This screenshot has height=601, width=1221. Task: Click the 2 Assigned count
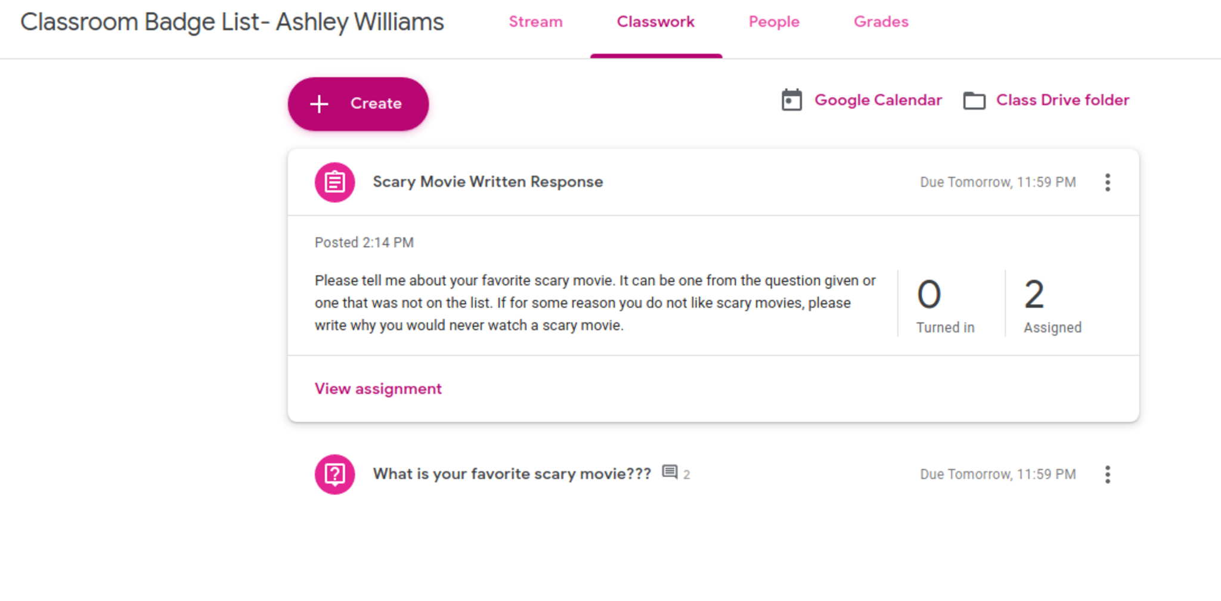click(x=1052, y=304)
